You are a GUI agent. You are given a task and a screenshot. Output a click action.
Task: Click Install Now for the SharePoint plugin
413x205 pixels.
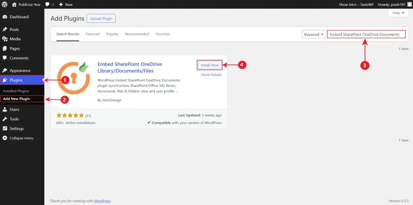coord(210,65)
